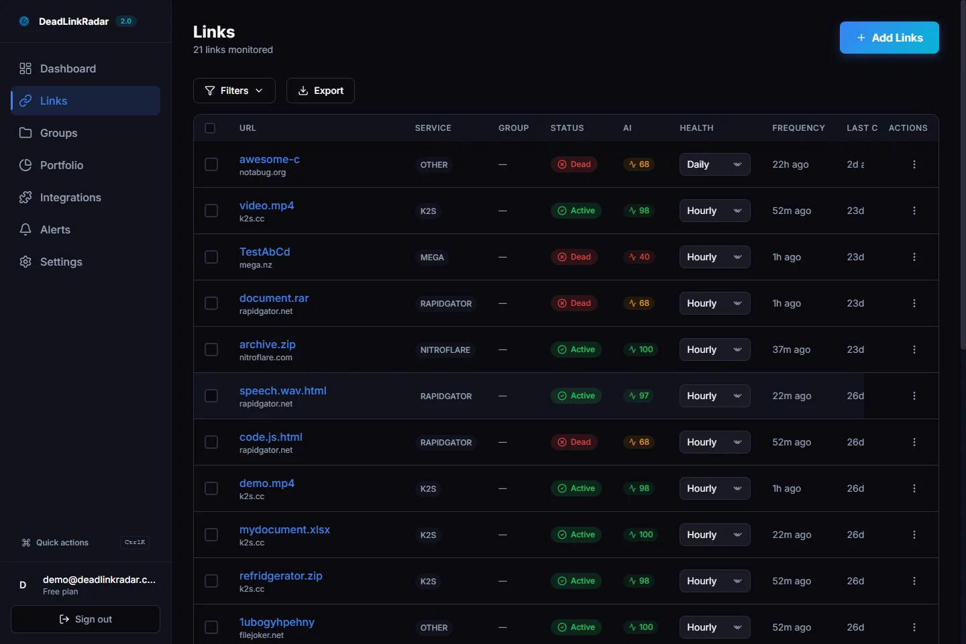
Task: Open the speech.wav.html link
Action: pyautogui.click(x=282, y=390)
